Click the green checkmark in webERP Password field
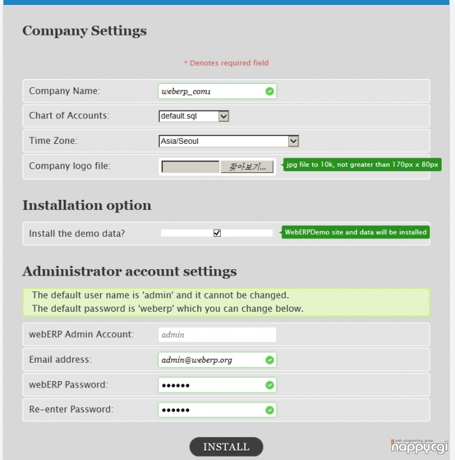 [270, 385]
